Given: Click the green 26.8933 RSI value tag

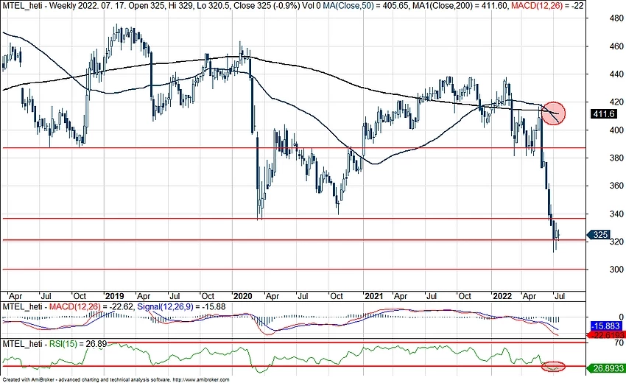Looking at the screenshot, I should tap(606, 368).
